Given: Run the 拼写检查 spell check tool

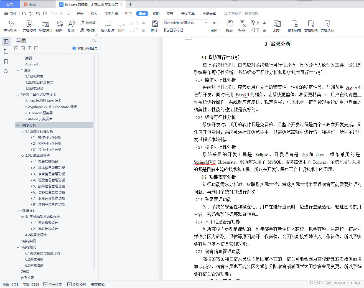Looking at the screenshot, I should pos(11,26).
